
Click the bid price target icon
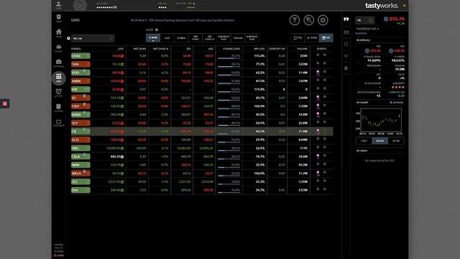tap(367, 51)
